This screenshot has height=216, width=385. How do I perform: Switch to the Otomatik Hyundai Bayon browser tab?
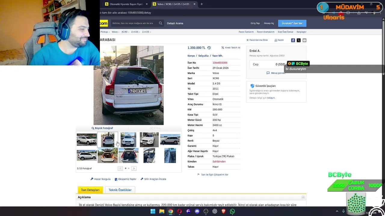click(126, 4)
